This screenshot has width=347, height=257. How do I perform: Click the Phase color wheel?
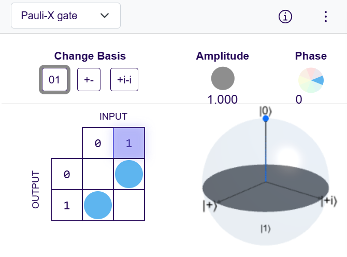click(x=311, y=80)
